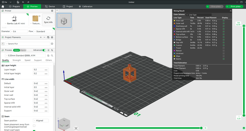
Task: Save the project via floppy icon
Action: [18, 2]
